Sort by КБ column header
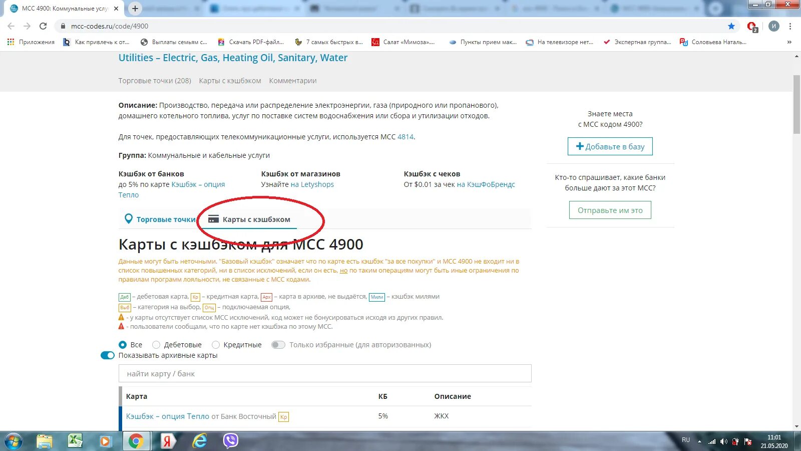This screenshot has height=451, width=801. tap(383, 396)
